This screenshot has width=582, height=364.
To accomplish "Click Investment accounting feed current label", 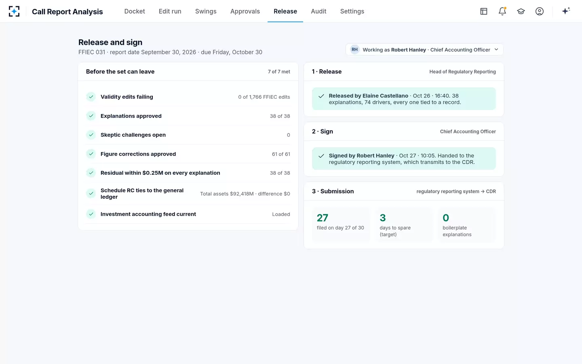I will coord(148,214).
